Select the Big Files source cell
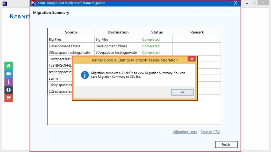This screenshot has height=152, width=271. (x=71, y=40)
